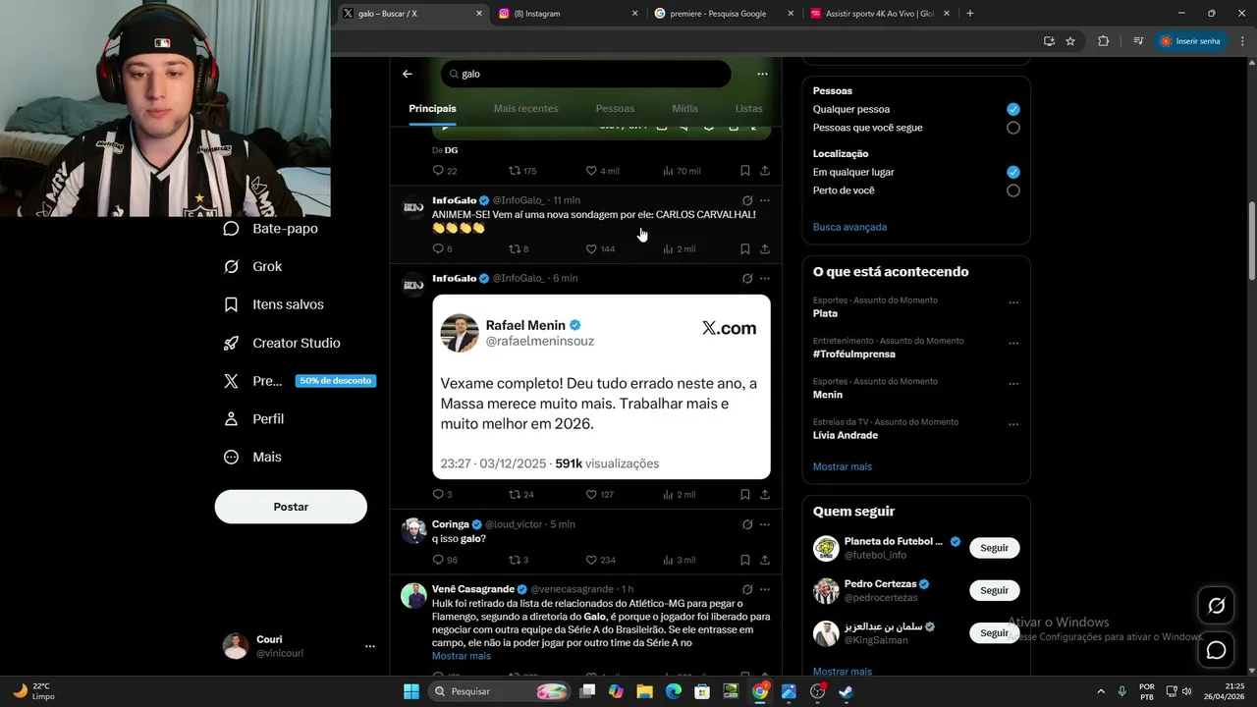Open more options for Coringa's post

765,524
